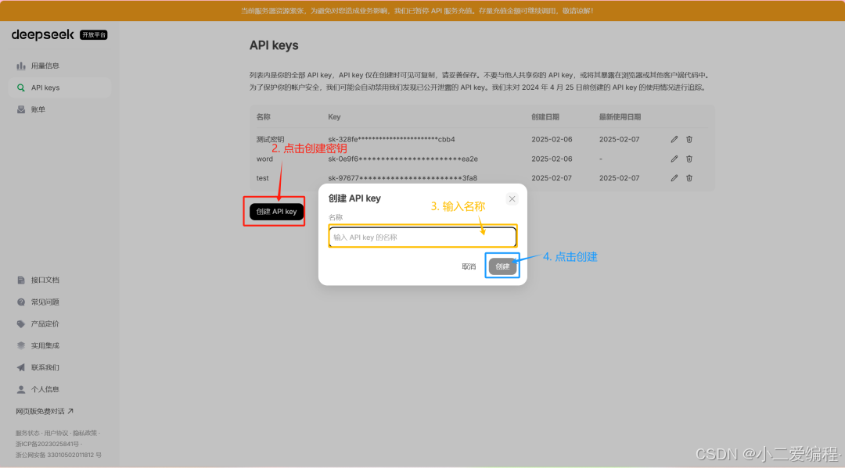Click the deepseek logo

(42, 35)
